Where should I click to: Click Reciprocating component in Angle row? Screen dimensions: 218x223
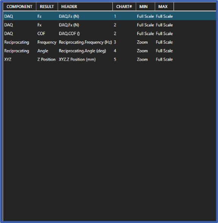tap(17, 51)
